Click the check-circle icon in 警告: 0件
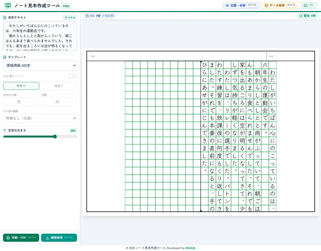The image size is (321, 251). (x=301, y=16)
